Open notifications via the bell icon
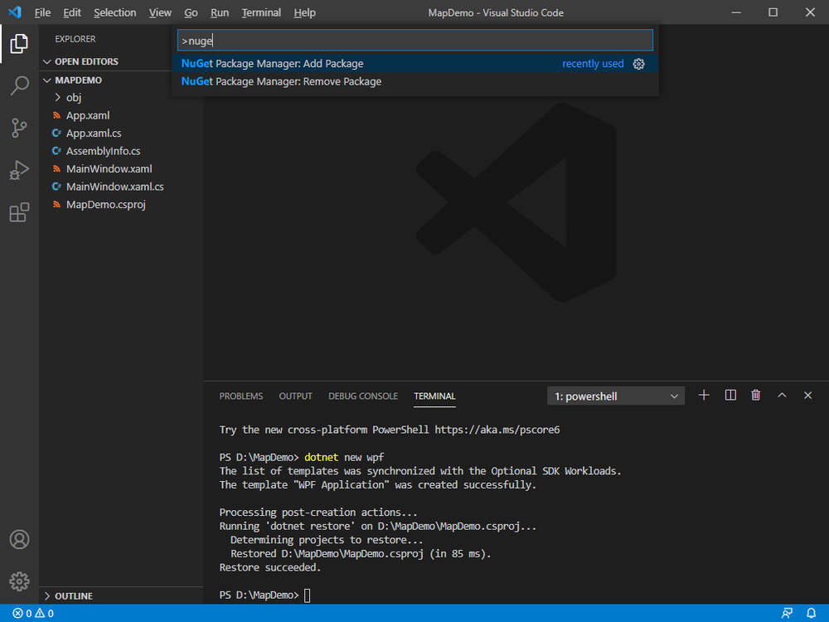Image resolution: width=829 pixels, height=622 pixels. [812, 613]
